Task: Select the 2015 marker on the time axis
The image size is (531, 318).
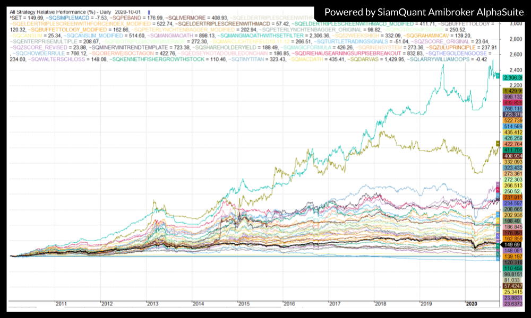Action: click(x=244, y=304)
